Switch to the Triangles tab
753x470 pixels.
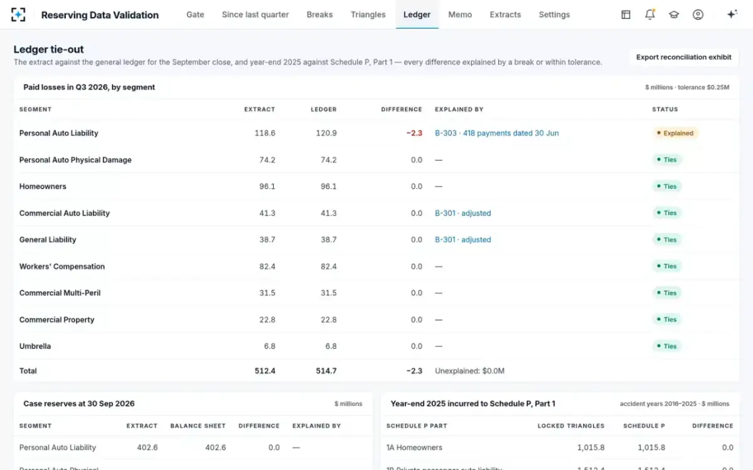click(x=368, y=14)
